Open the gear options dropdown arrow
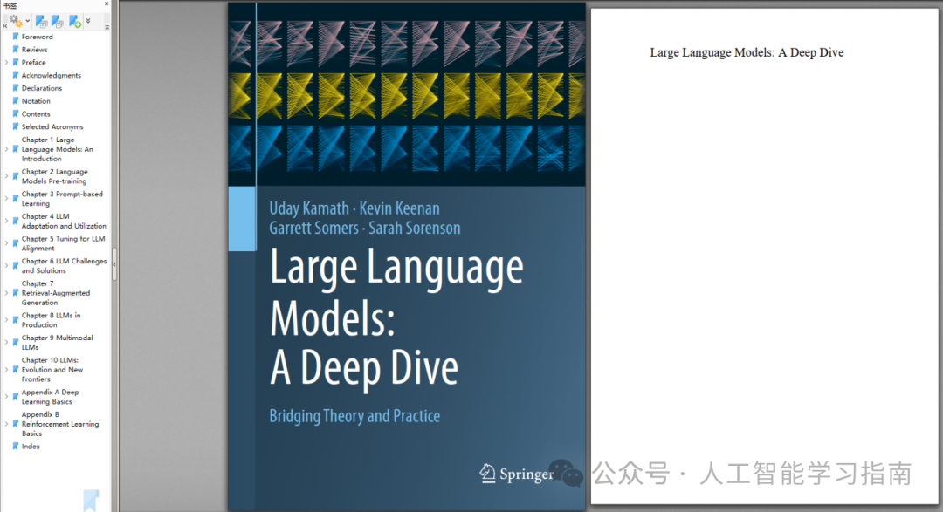943x512 pixels. 28,21
